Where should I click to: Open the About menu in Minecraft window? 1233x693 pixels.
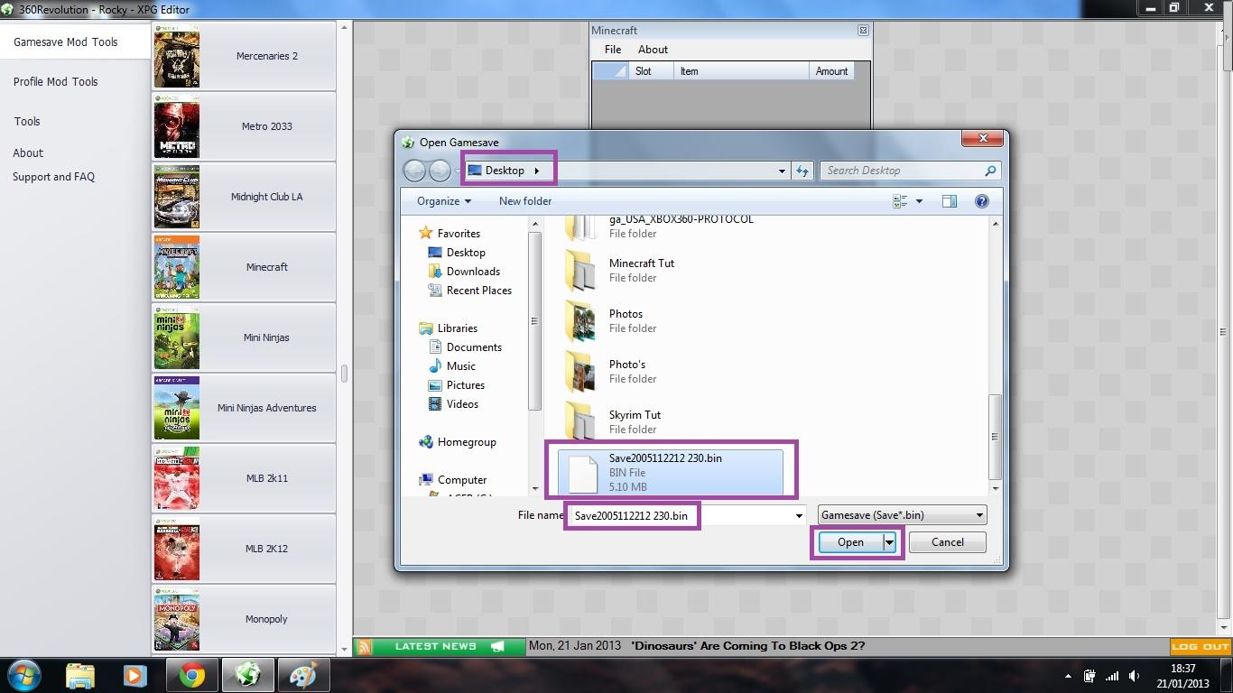(653, 50)
